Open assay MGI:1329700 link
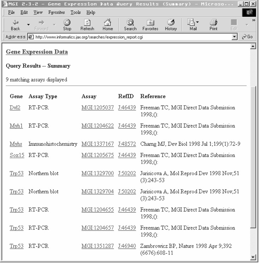 [98, 173]
